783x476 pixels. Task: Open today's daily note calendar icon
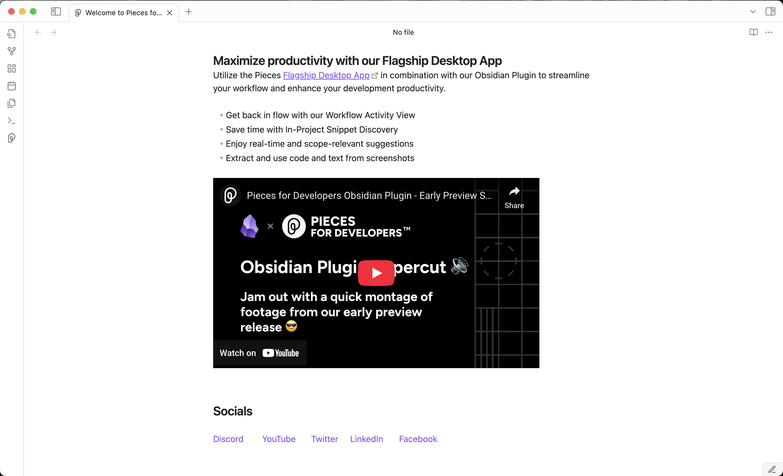click(x=12, y=86)
